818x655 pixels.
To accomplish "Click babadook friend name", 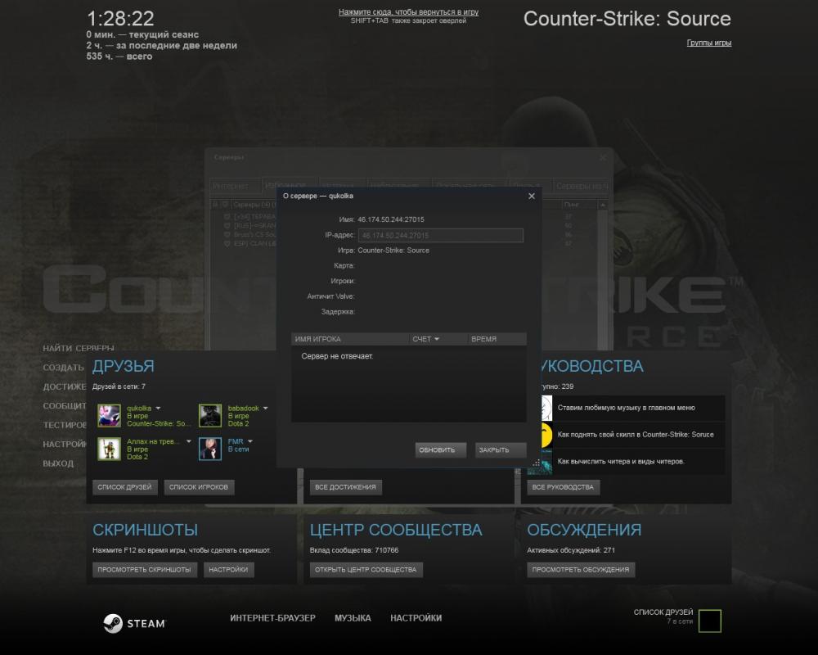I will (243, 409).
